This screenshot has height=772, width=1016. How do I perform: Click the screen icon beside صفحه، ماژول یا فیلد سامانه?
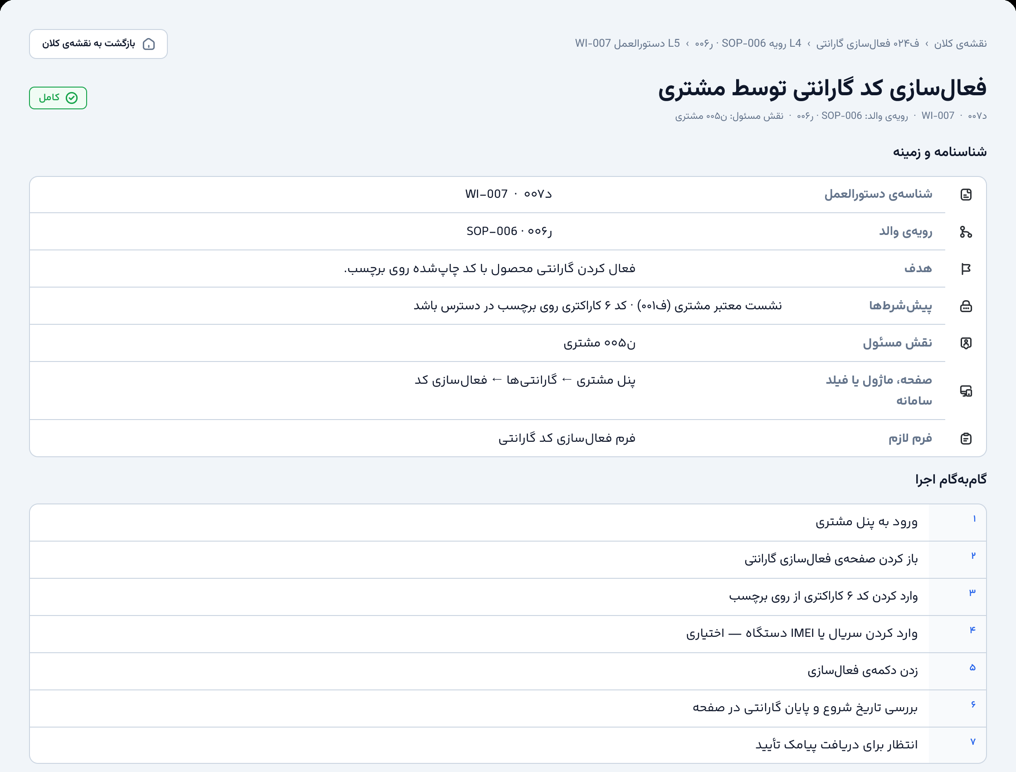click(966, 391)
